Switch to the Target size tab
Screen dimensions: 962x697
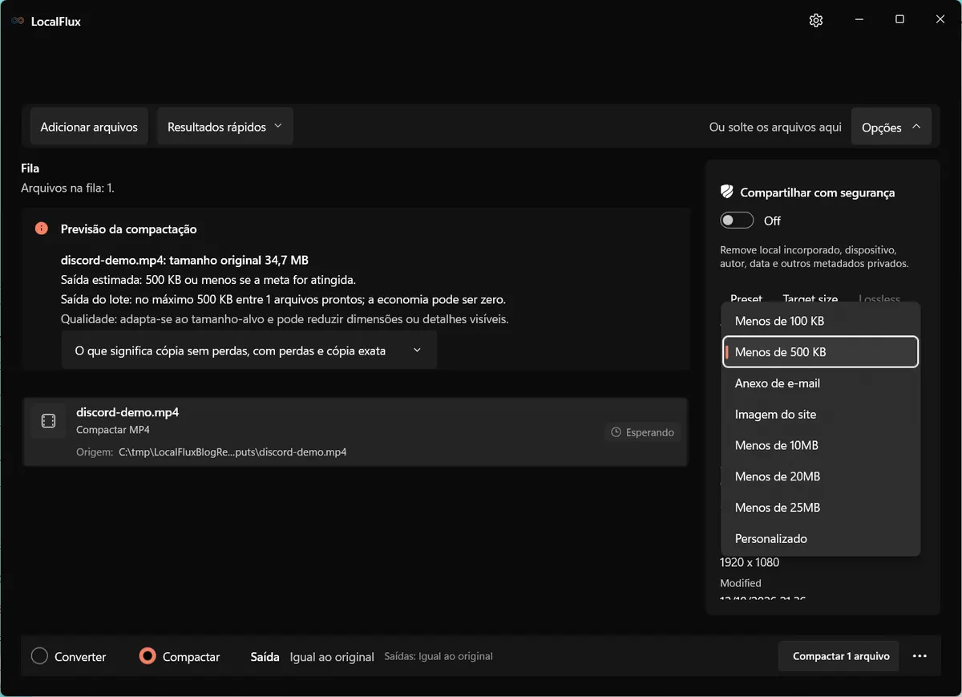coord(810,298)
